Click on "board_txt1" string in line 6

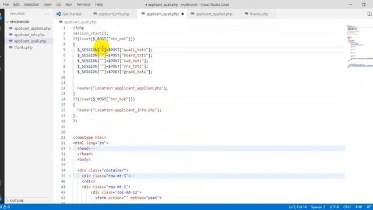[x=135, y=55]
